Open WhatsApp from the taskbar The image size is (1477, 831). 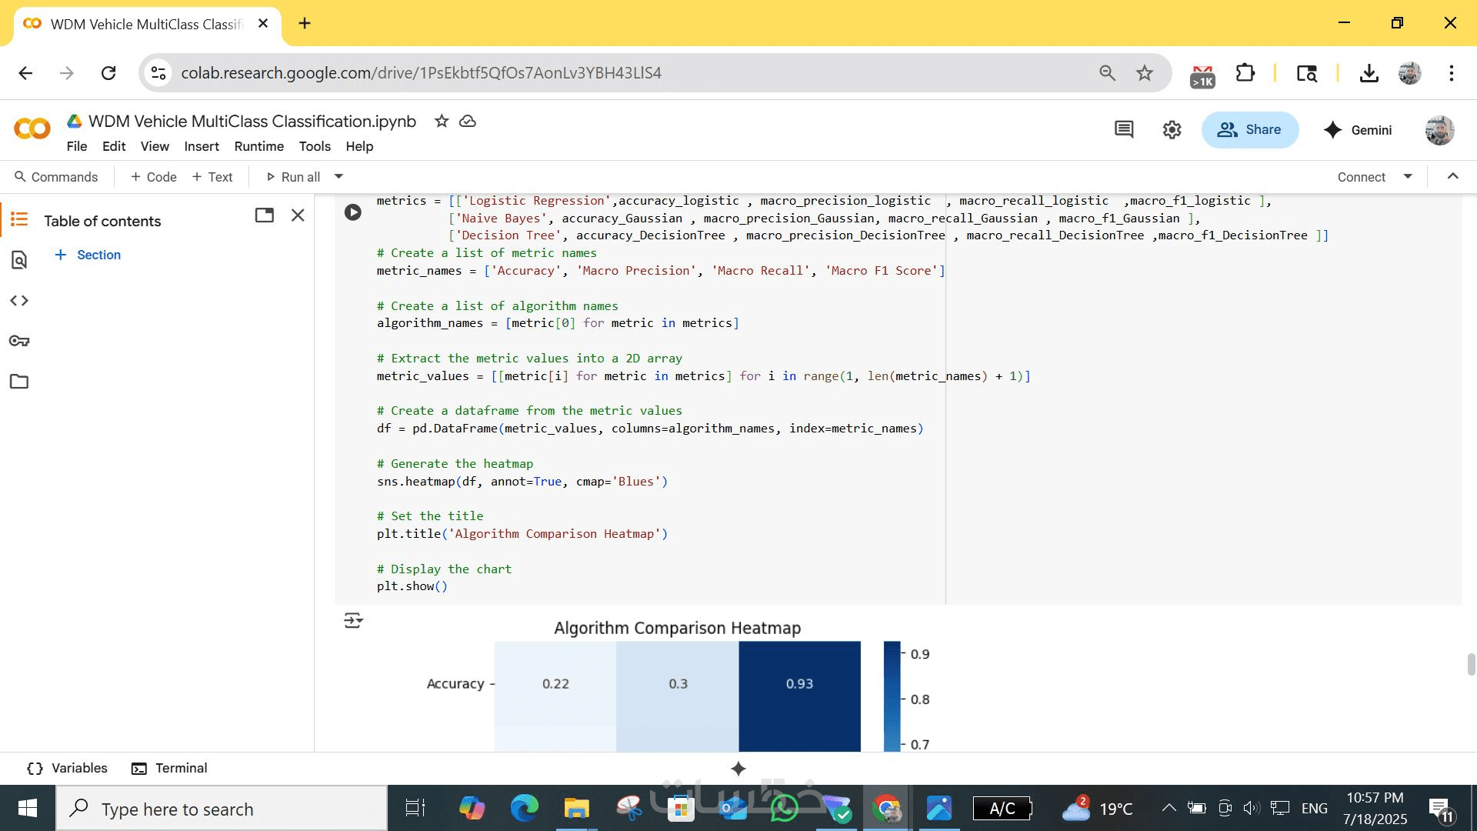pyautogui.click(x=784, y=809)
